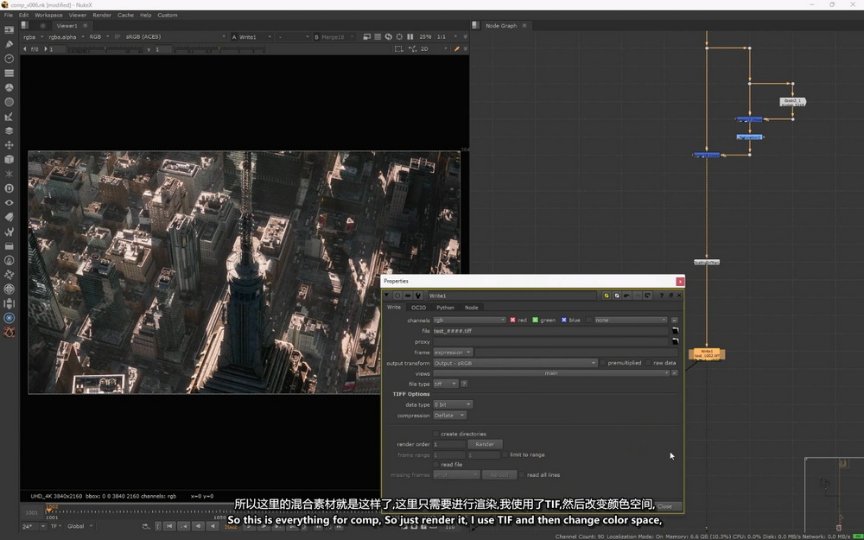Open the data type 8 bit dropdown
This screenshot has width=864, height=540.
point(453,404)
